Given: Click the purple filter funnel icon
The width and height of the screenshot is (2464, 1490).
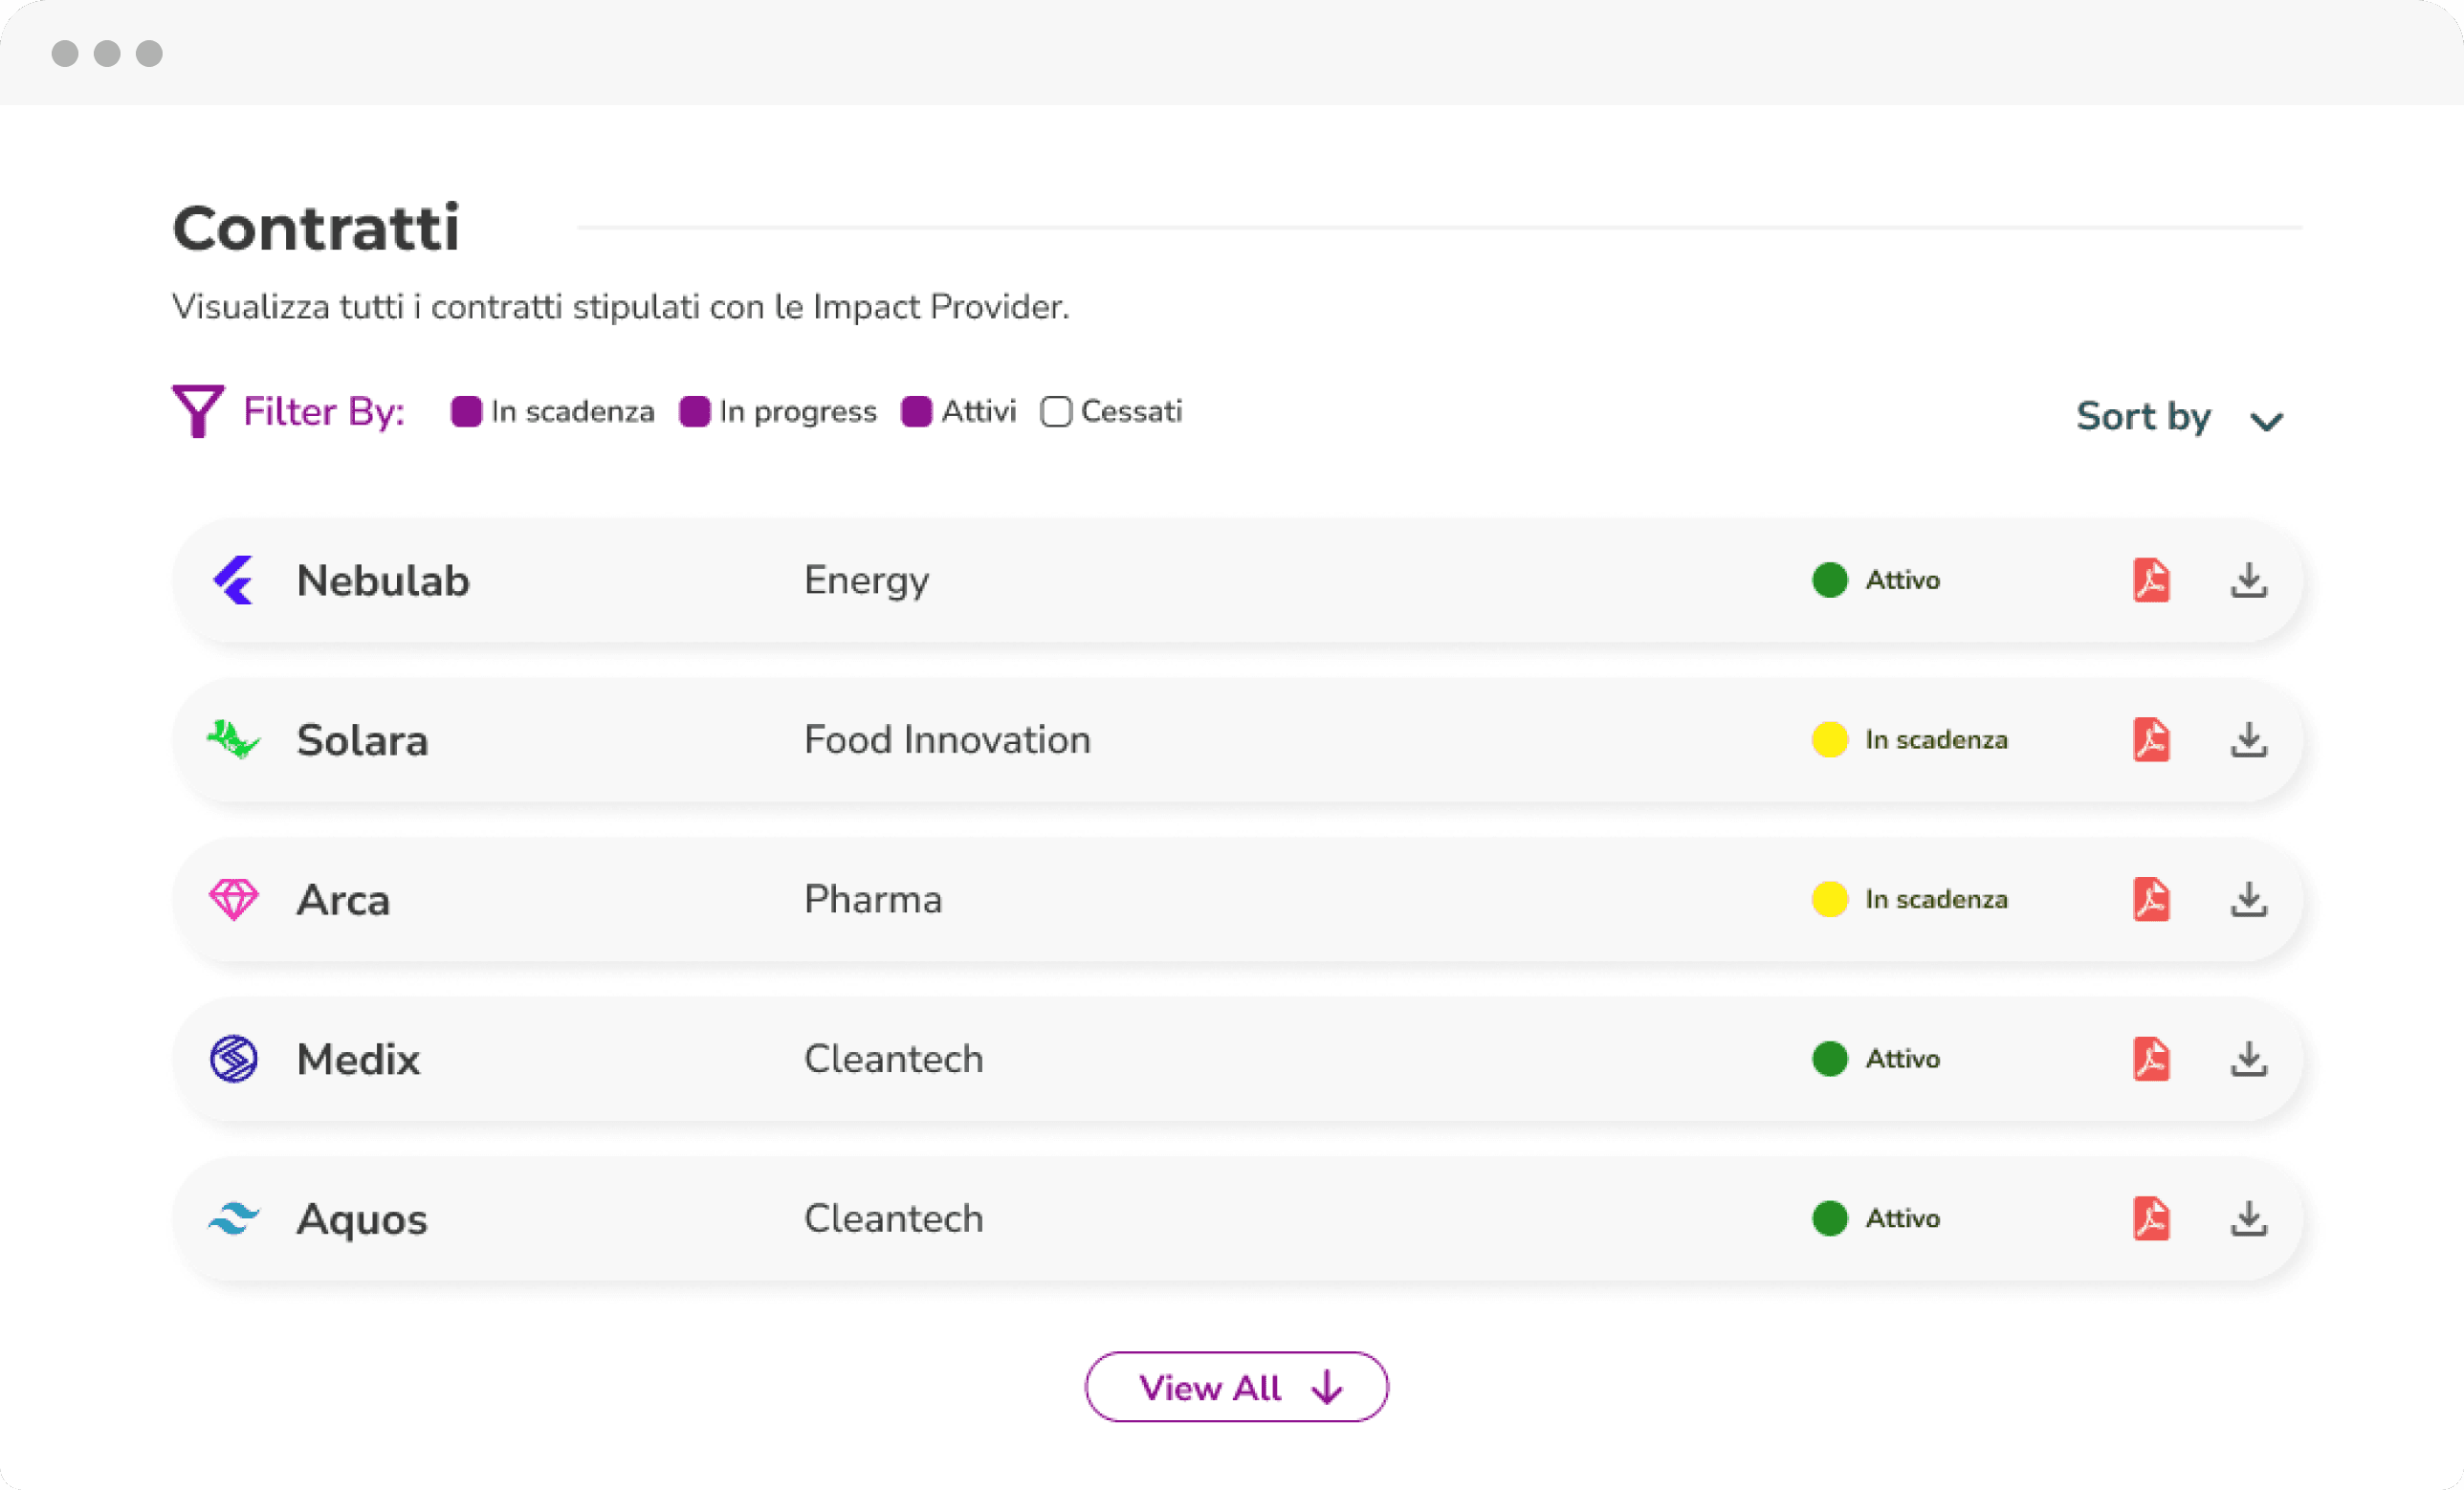Looking at the screenshot, I should 197,410.
